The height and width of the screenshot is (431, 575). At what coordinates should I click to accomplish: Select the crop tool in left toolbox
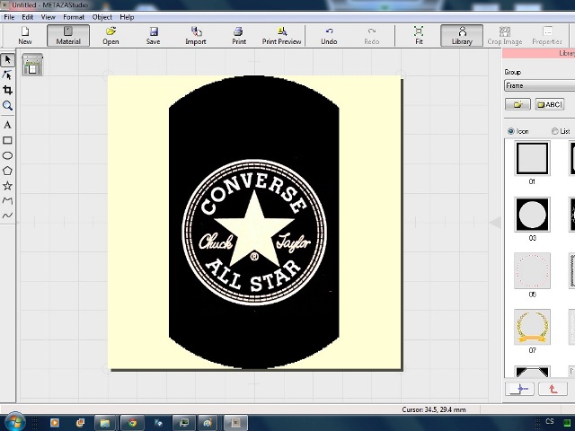click(x=7, y=90)
